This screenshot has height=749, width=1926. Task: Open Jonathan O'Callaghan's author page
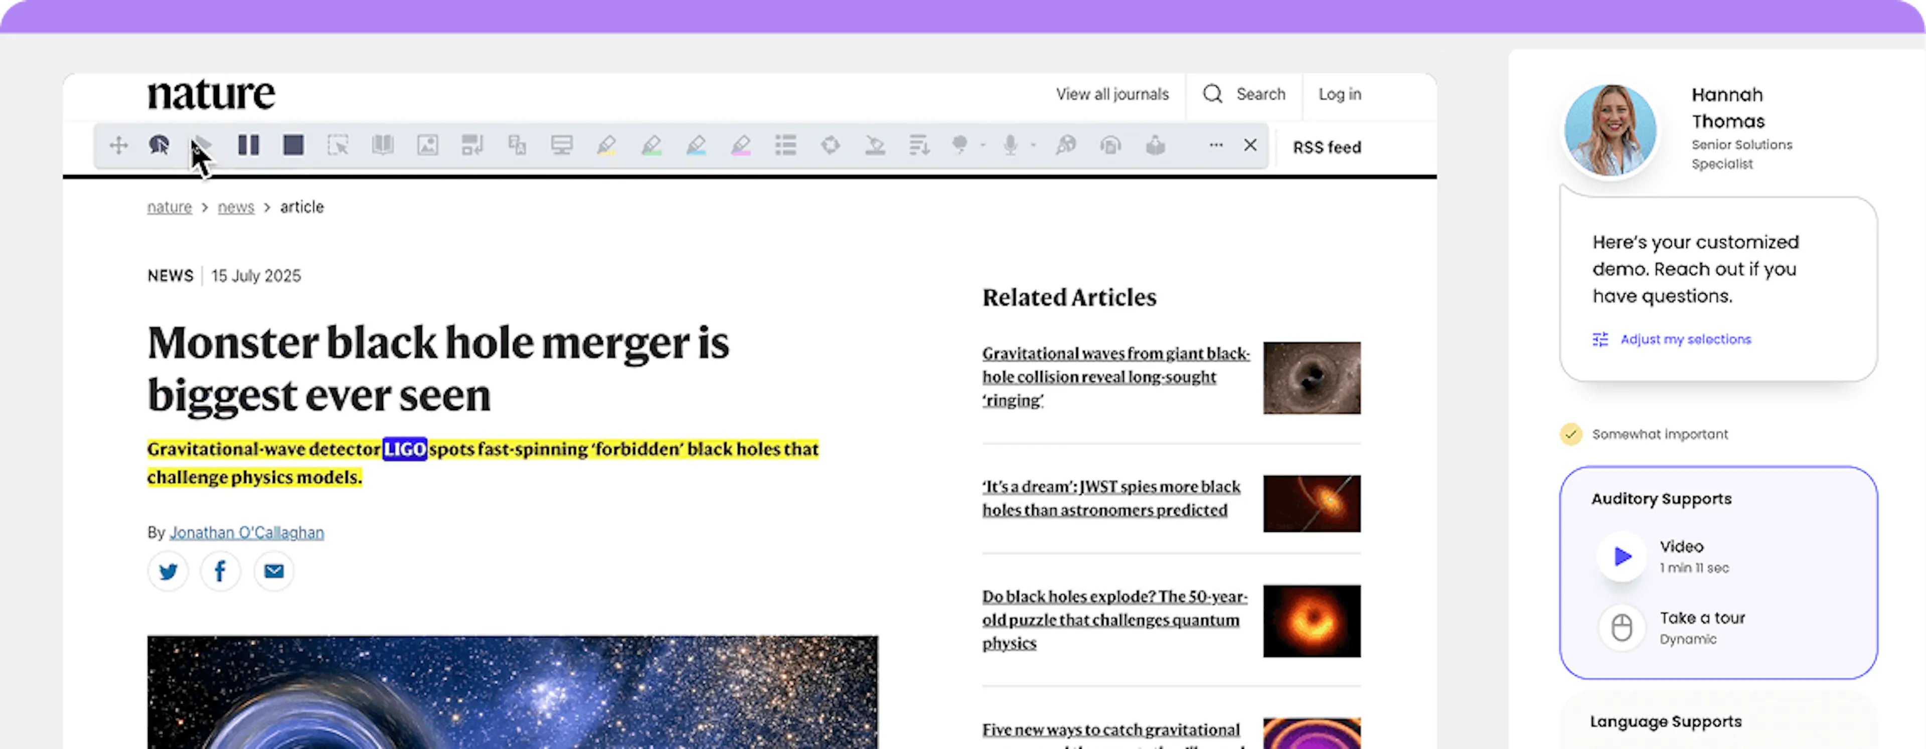point(247,532)
